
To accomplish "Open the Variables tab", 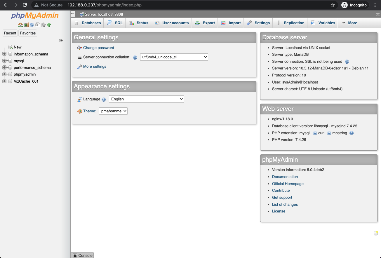I will pos(323,23).
